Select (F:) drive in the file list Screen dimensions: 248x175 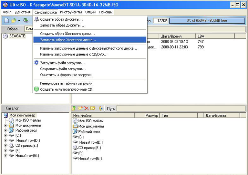click(81, 153)
